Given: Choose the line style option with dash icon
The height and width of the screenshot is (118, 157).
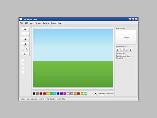Looking at the screenshot, I should (22, 61).
